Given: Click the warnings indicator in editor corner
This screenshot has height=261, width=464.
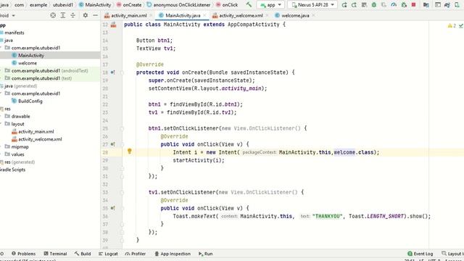Looking at the screenshot, I should point(452,26).
